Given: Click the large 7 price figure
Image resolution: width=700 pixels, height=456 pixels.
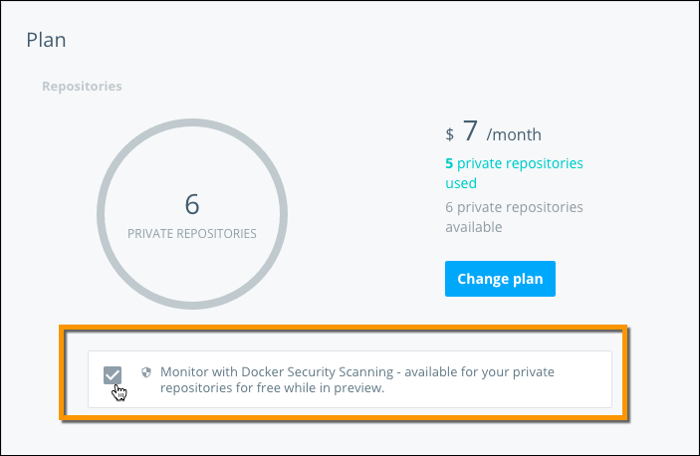Looking at the screenshot, I should coord(470,130).
